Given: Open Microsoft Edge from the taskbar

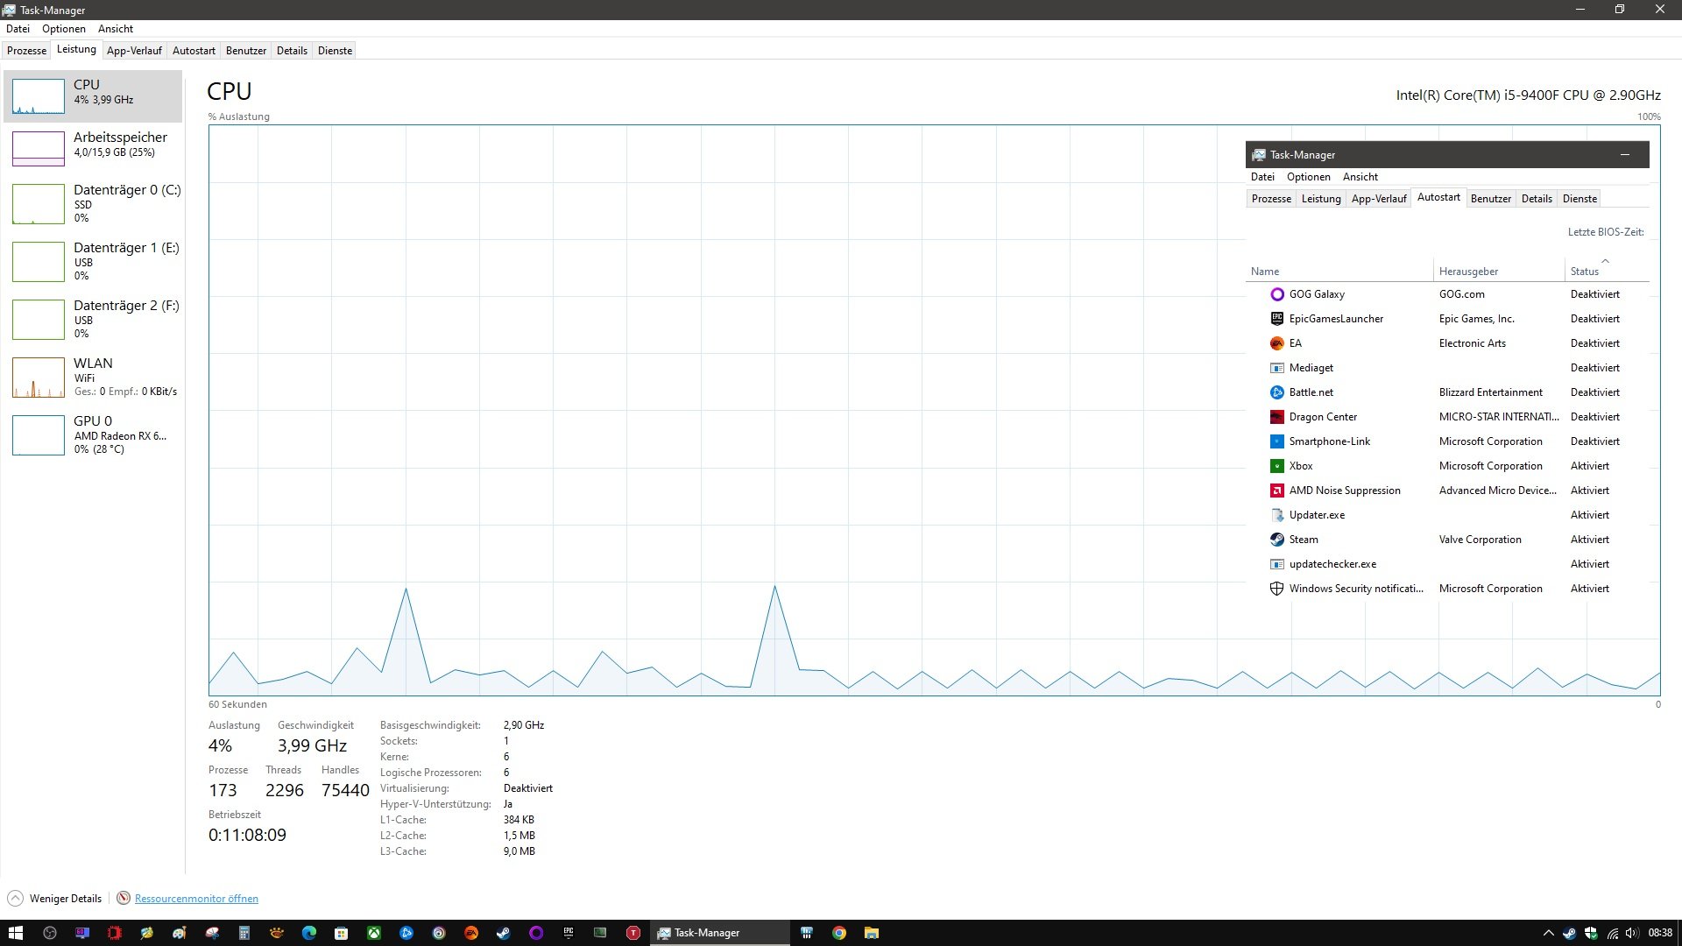Looking at the screenshot, I should click(309, 933).
